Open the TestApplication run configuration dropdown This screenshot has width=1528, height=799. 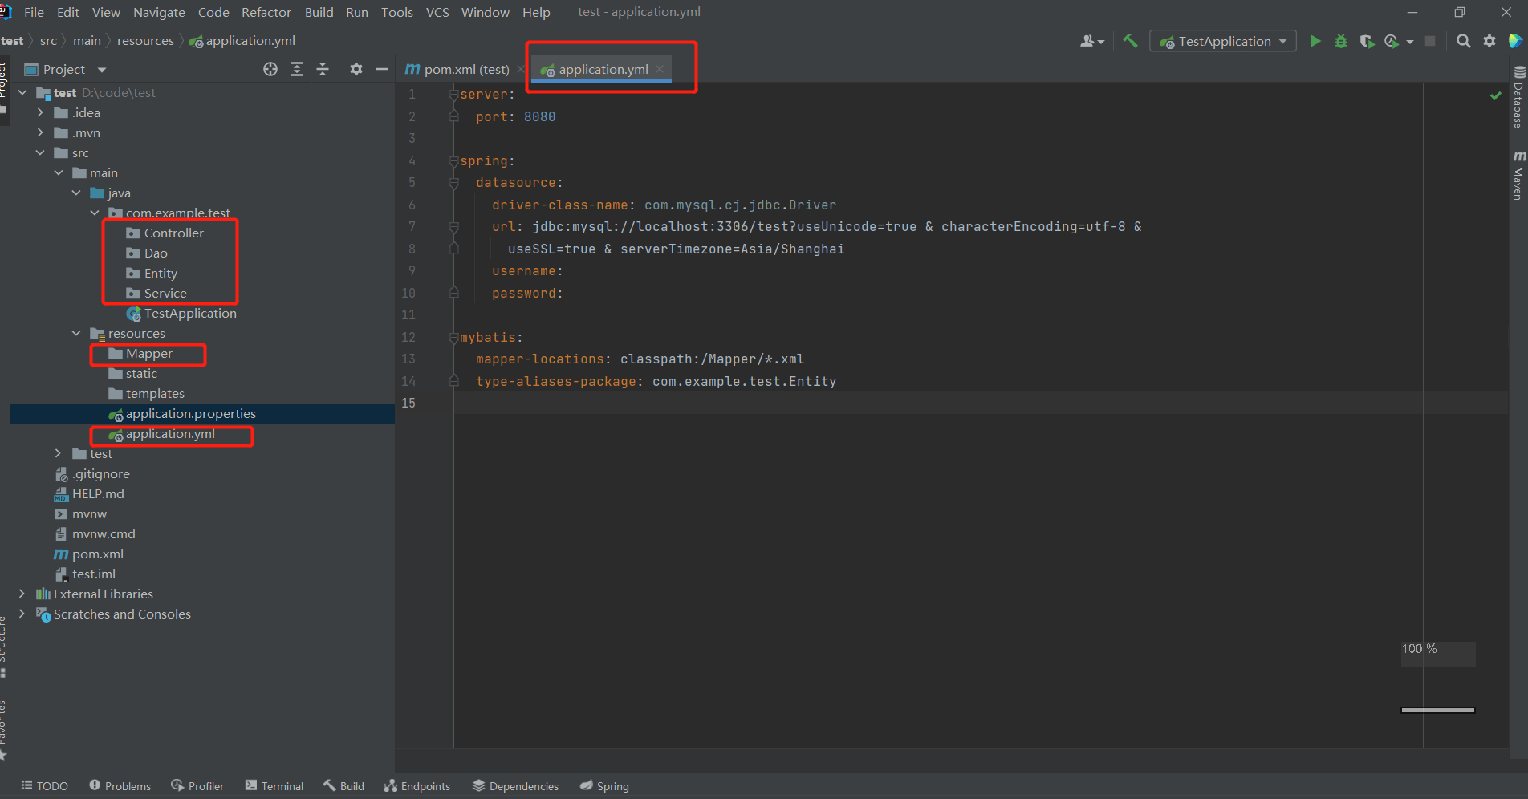(1223, 41)
